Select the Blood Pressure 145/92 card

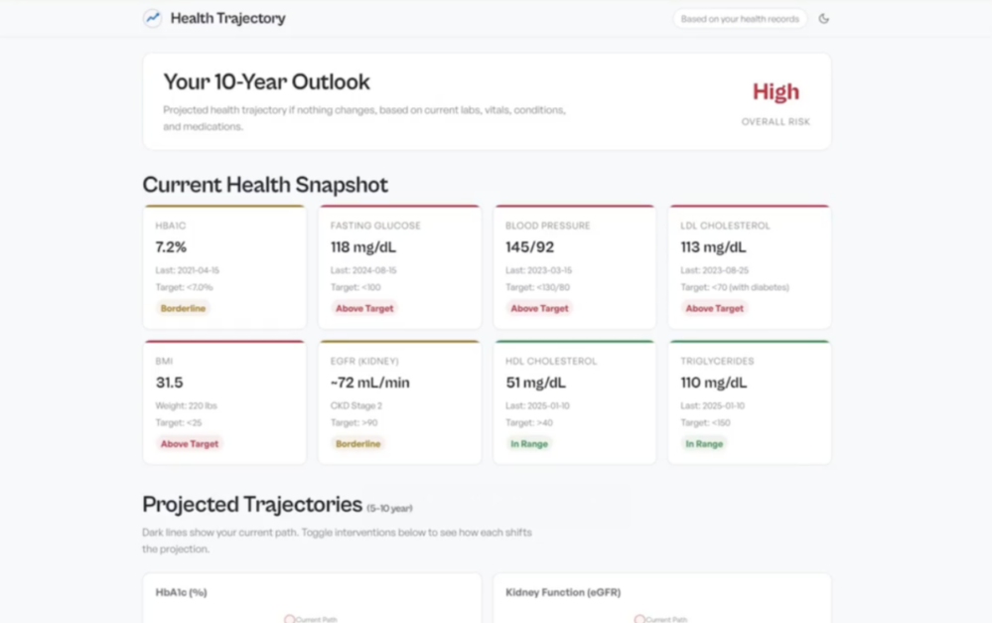[x=574, y=267]
